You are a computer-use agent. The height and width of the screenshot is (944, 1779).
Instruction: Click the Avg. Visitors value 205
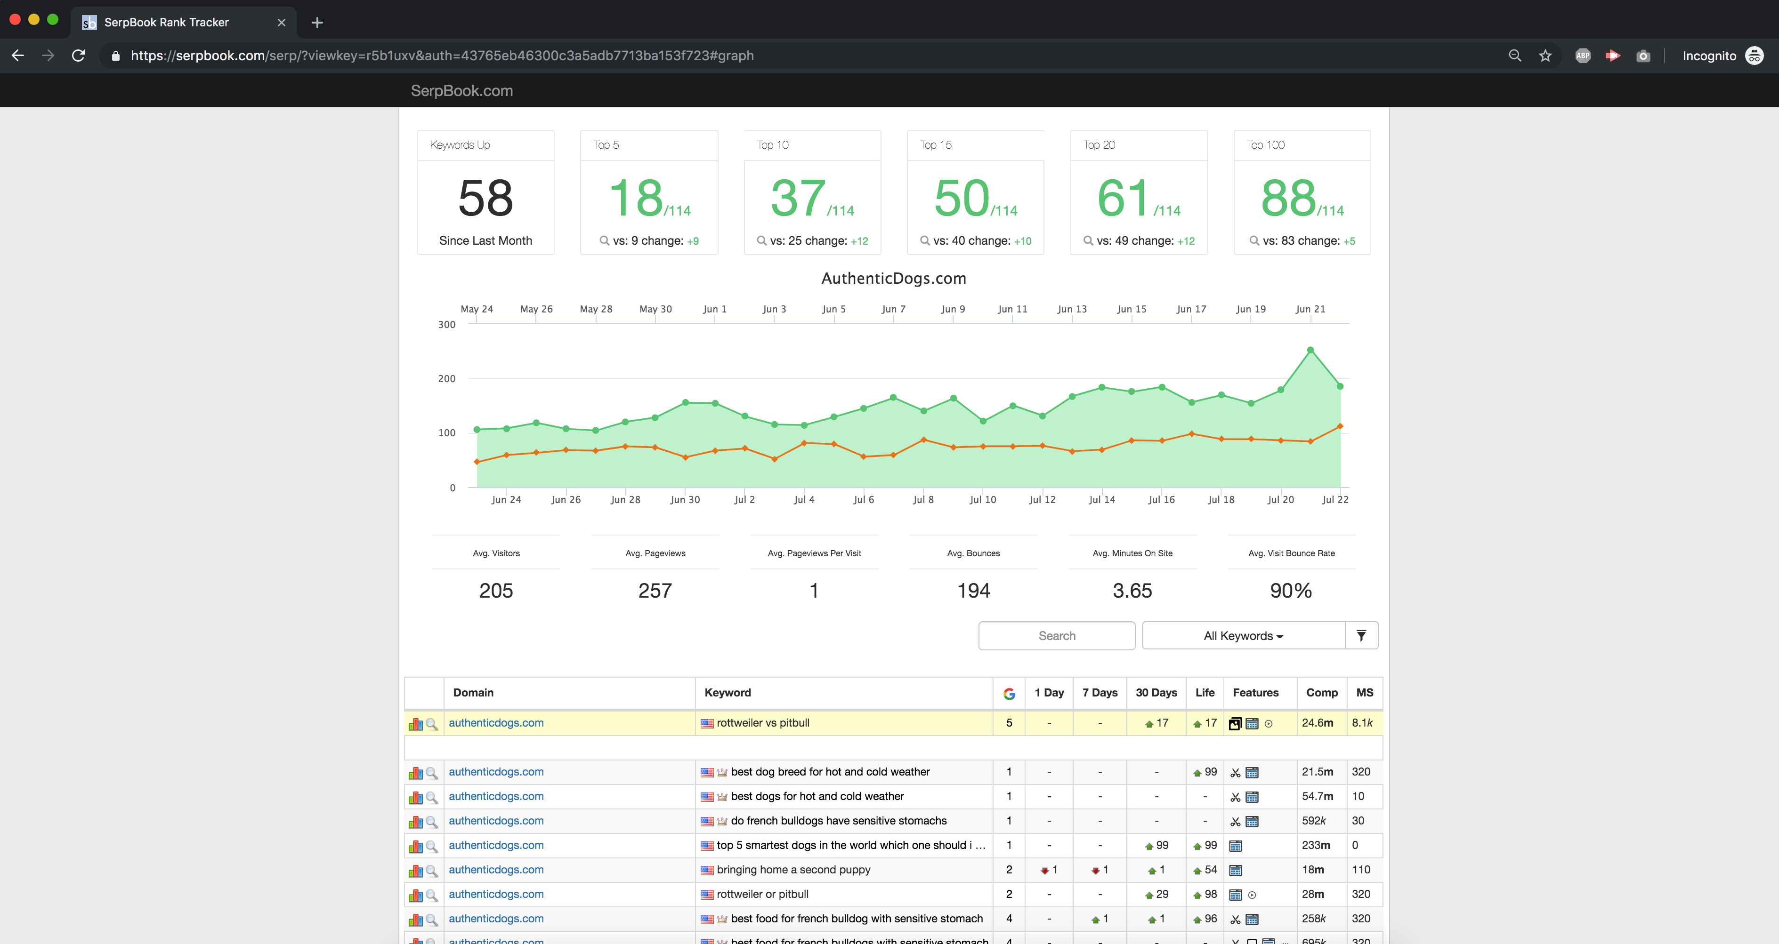coord(496,590)
